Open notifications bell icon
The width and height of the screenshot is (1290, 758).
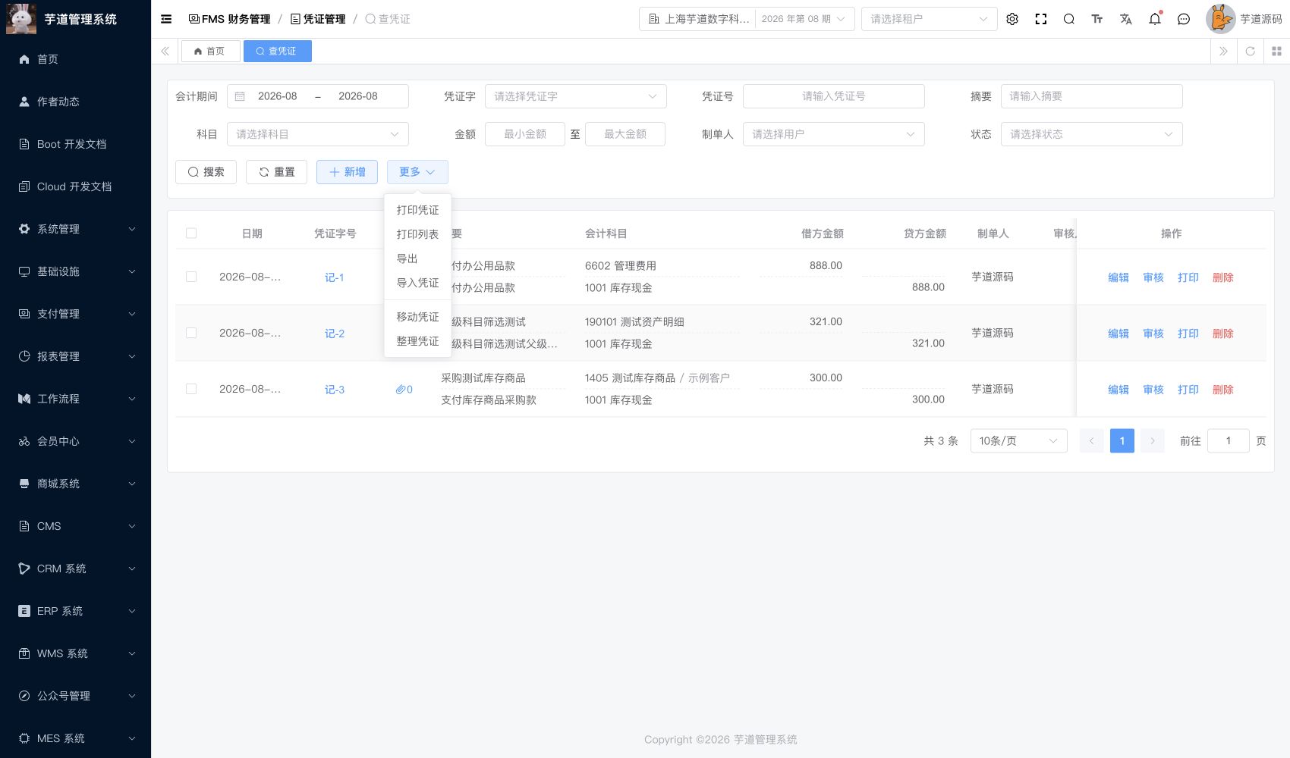[x=1155, y=19]
